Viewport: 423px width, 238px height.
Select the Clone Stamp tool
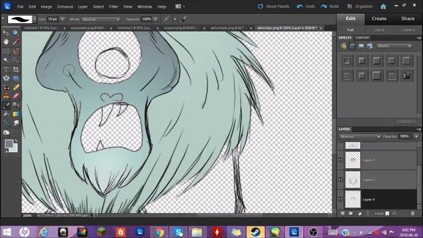pos(6,96)
